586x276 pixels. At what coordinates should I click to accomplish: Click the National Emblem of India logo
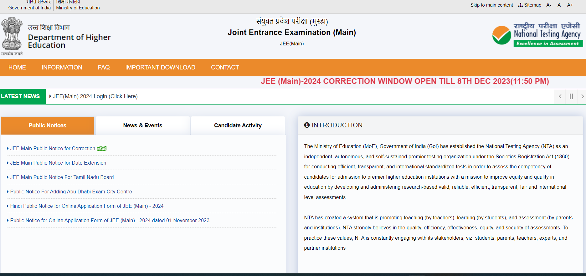[12, 36]
